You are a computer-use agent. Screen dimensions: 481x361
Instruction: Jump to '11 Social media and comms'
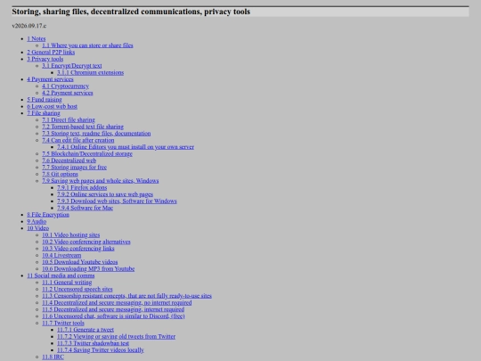tap(61, 275)
